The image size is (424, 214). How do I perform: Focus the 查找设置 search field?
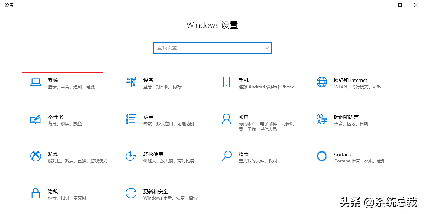point(212,48)
